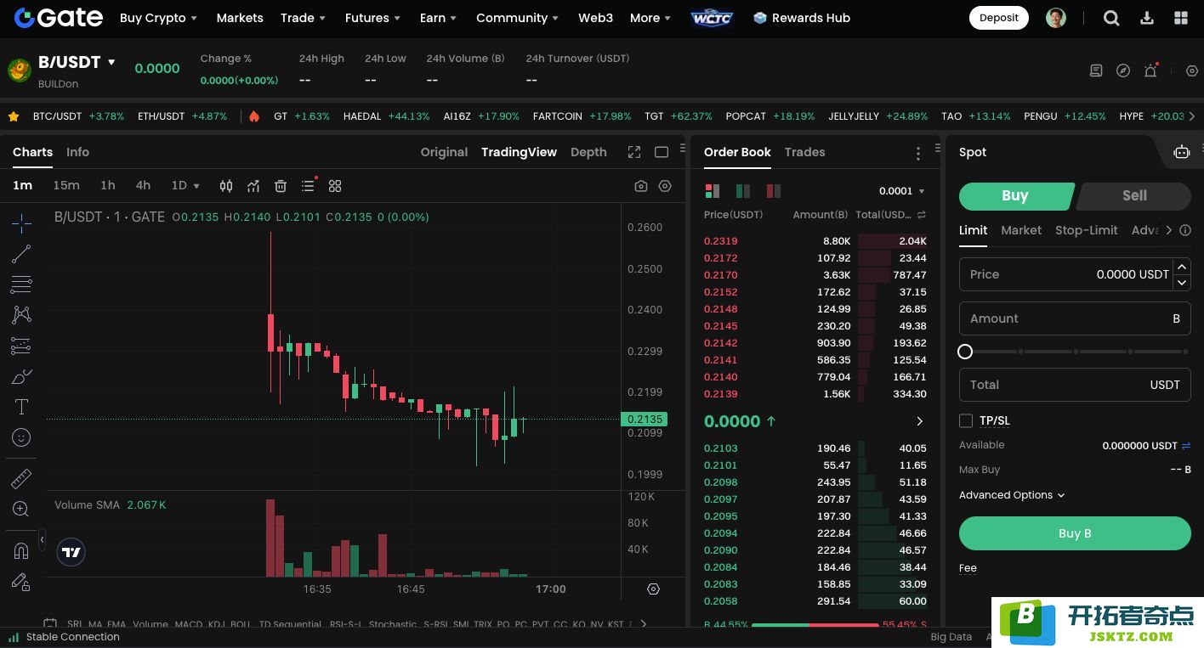Open the trading bot icon in Spot panel
The width and height of the screenshot is (1204, 648).
point(1182,152)
